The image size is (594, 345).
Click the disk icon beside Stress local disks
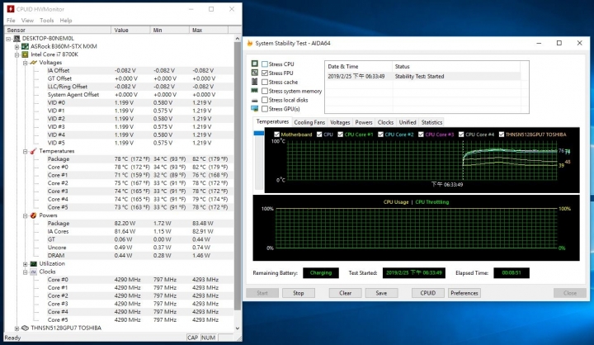(255, 100)
